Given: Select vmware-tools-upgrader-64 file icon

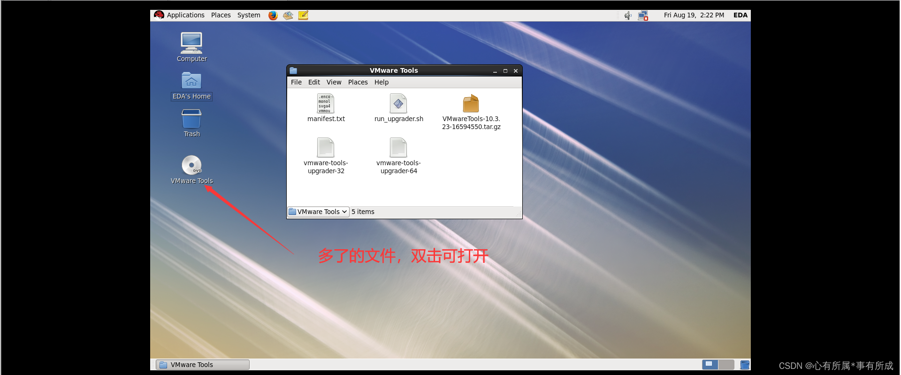Looking at the screenshot, I should pos(398,147).
